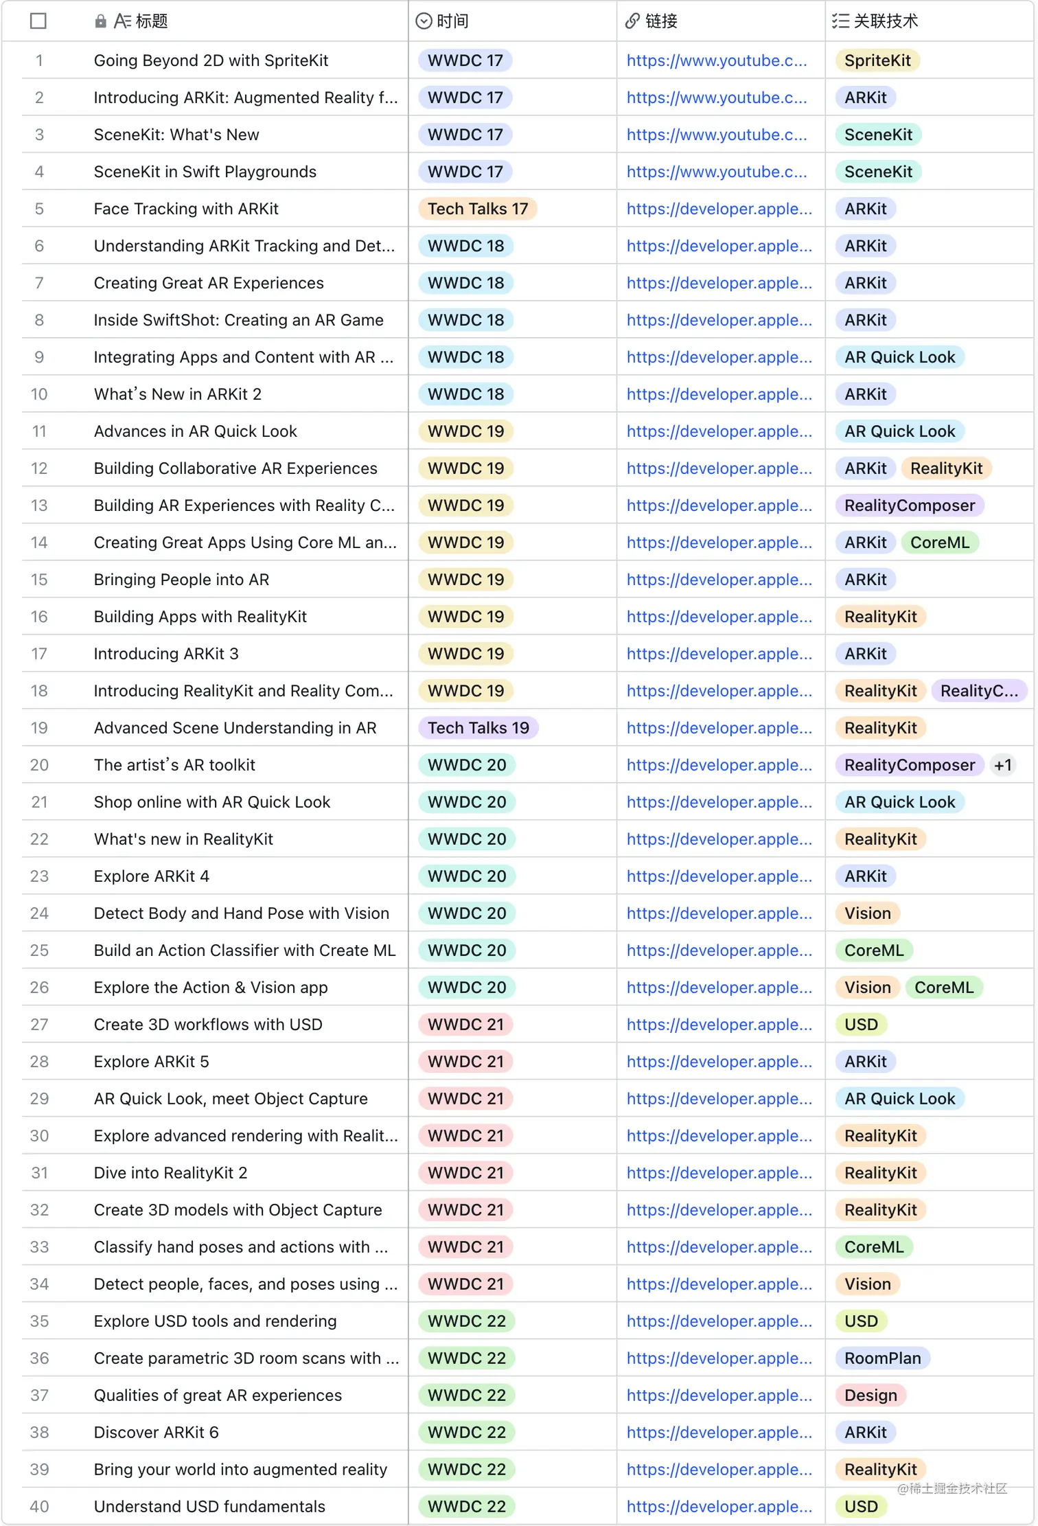The width and height of the screenshot is (1038, 1526).
Task: Select title 'Bringing People into AR'
Action: pos(182,580)
